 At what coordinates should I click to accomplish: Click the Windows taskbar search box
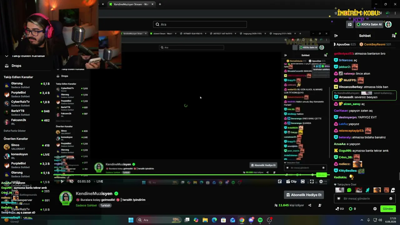[158, 220]
